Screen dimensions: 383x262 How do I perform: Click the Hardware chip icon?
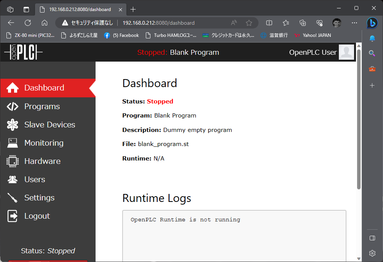13,161
